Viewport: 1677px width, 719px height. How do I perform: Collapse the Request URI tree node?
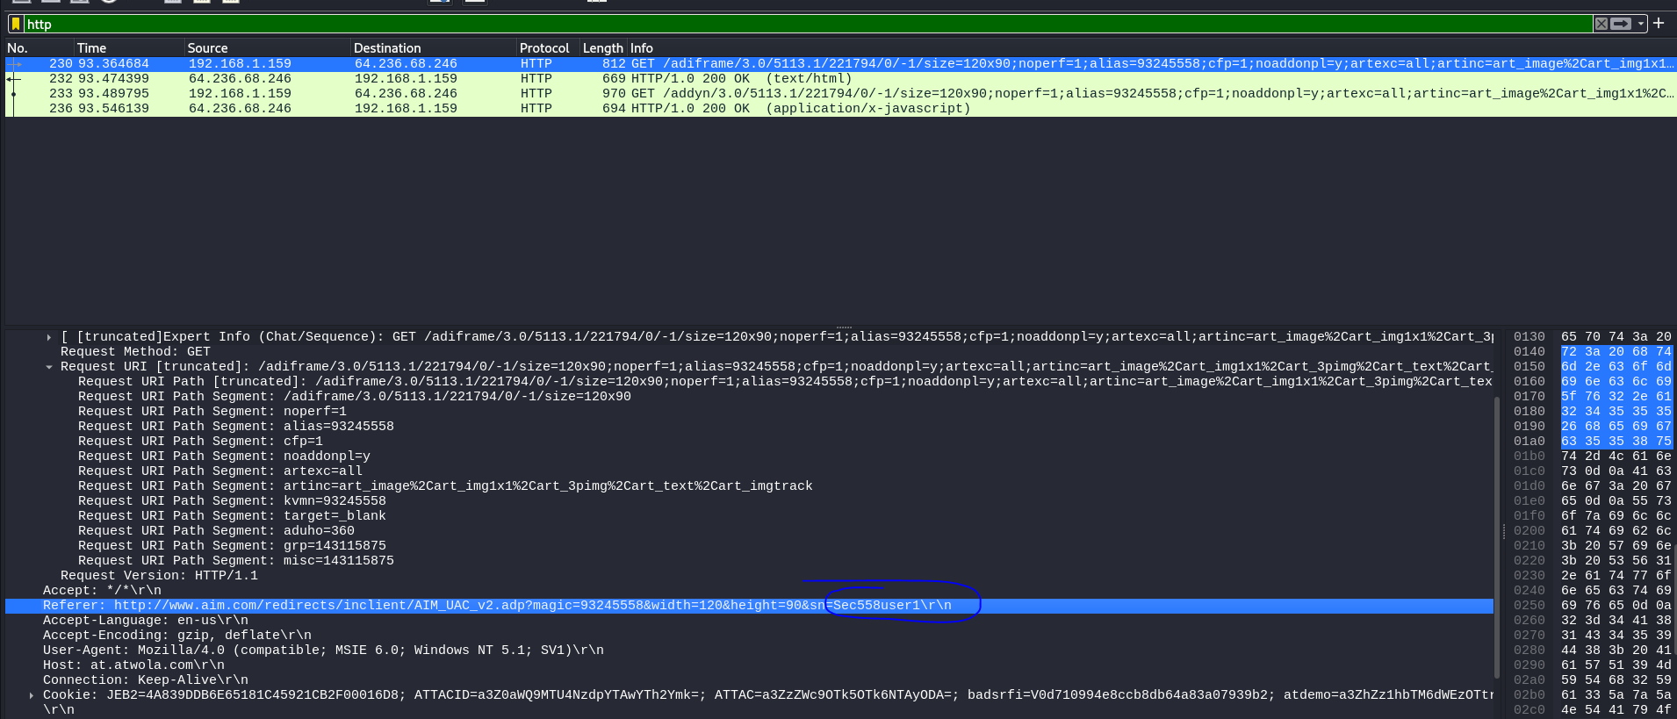tap(49, 367)
